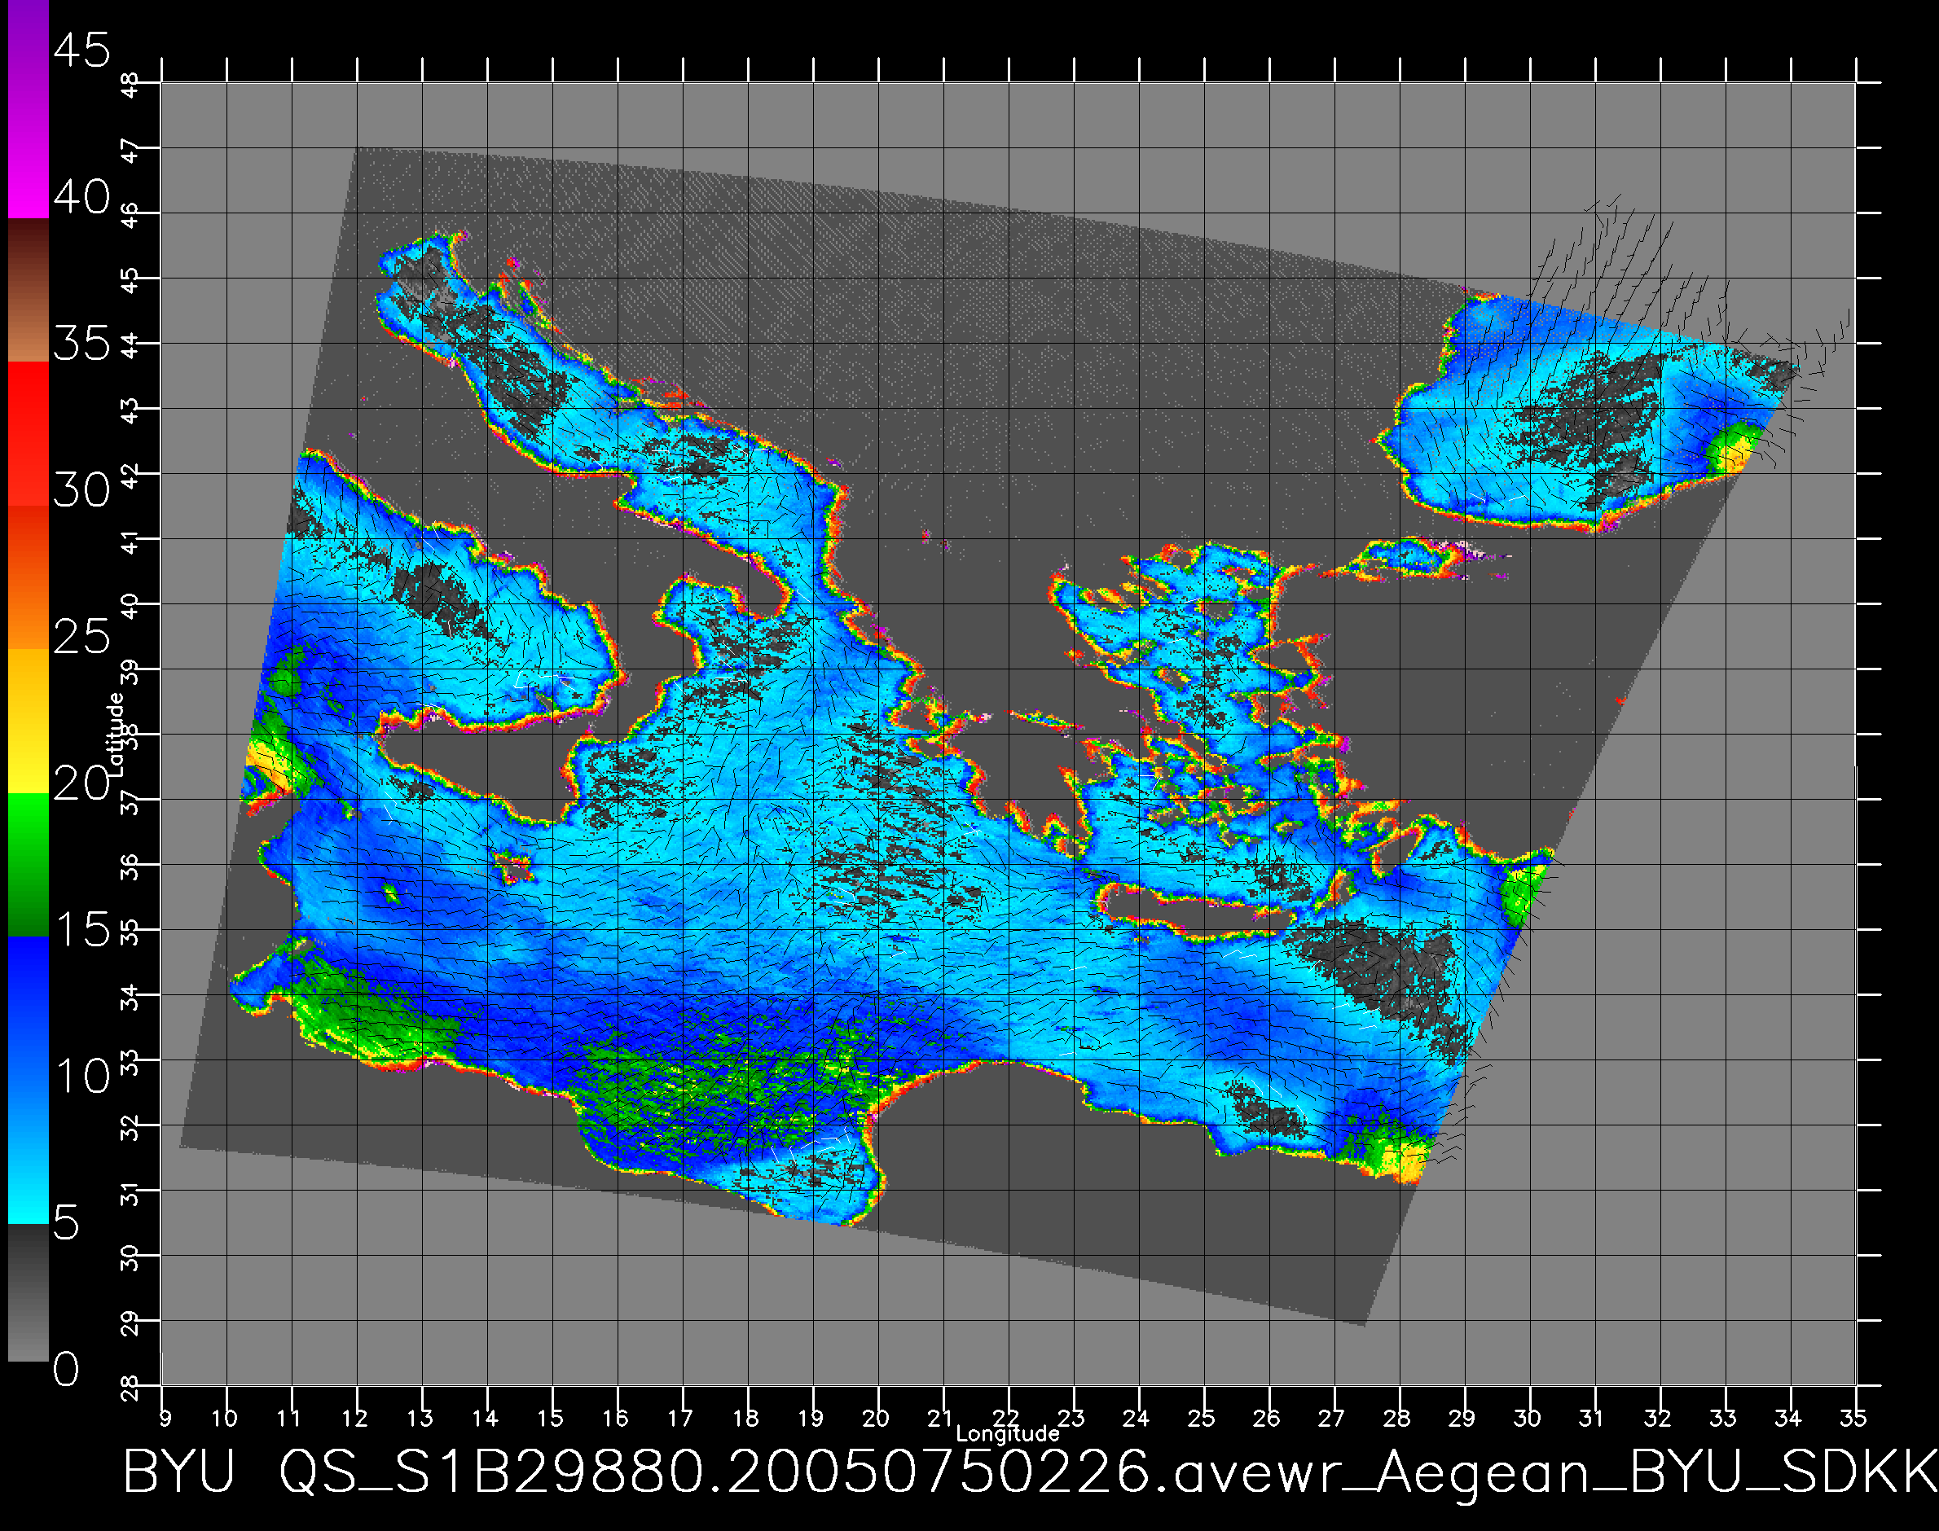The width and height of the screenshot is (1939, 1531).
Task: Pick the green 15–20 color bar segment
Action: click(x=29, y=866)
